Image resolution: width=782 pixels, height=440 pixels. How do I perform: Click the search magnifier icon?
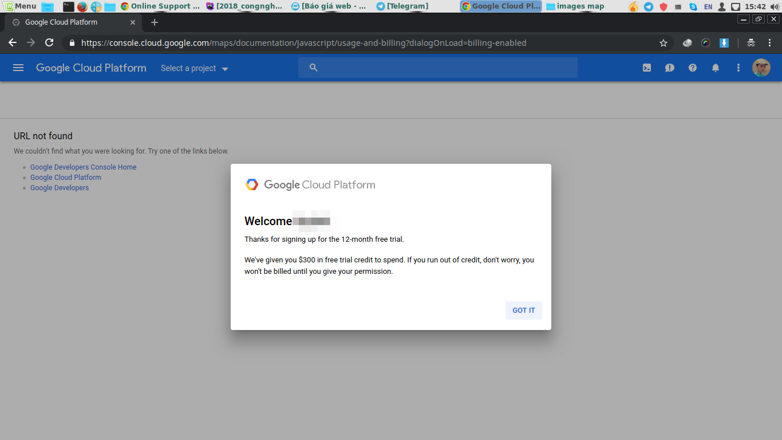coord(313,68)
